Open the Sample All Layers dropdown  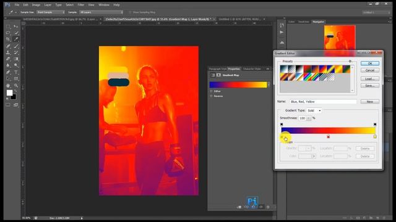click(101, 12)
